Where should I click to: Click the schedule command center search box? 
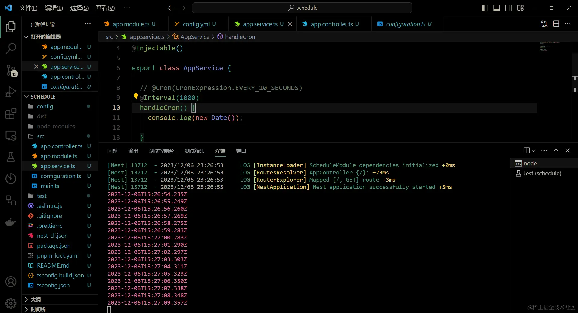pyautogui.click(x=302, y=8)
